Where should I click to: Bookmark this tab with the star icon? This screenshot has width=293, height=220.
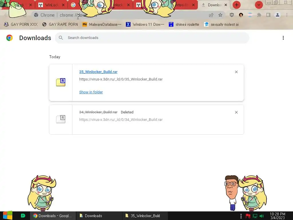(x=220, y=15)
